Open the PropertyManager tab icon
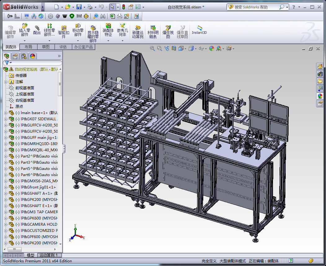 click(x=15, y=56)
